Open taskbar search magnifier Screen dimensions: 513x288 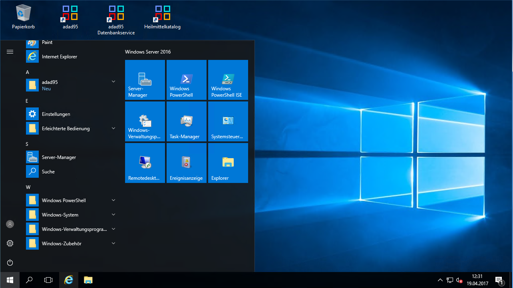click(29, 280)
